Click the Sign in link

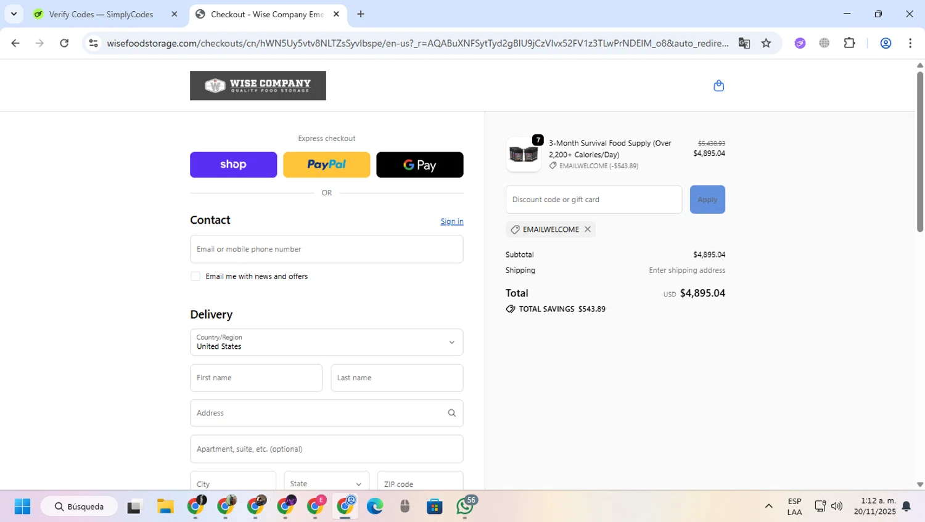point(451,221)
